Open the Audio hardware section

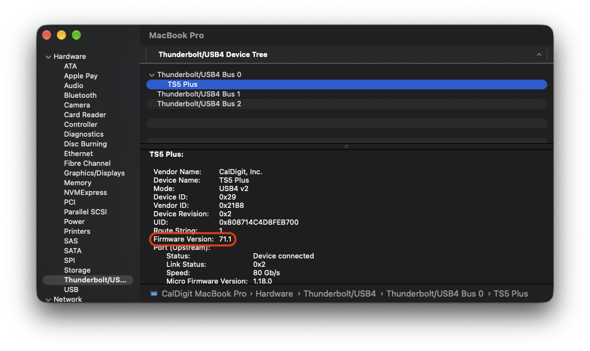(73, 86)
